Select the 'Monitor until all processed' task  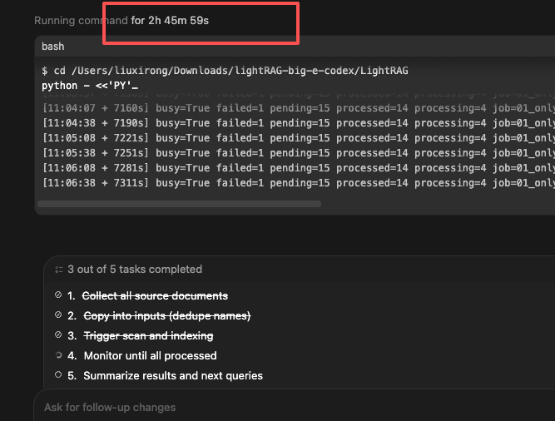click(x=150, y=355)
